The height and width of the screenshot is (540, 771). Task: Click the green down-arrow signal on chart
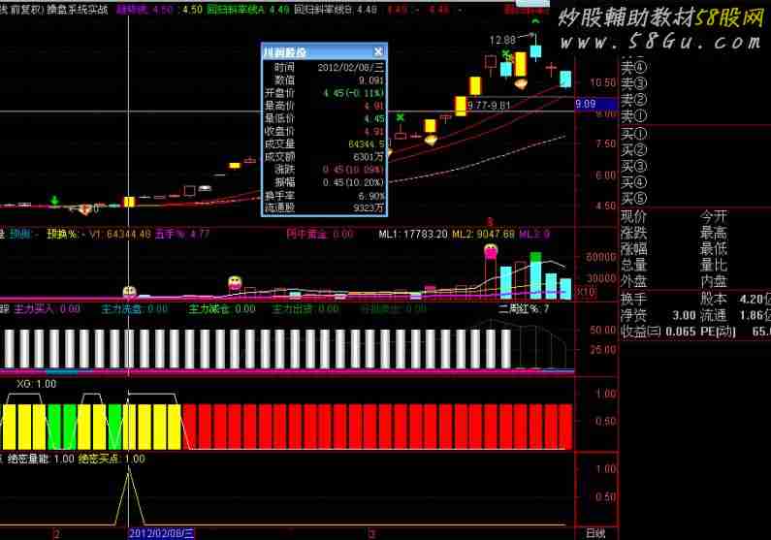coord(54,201)
